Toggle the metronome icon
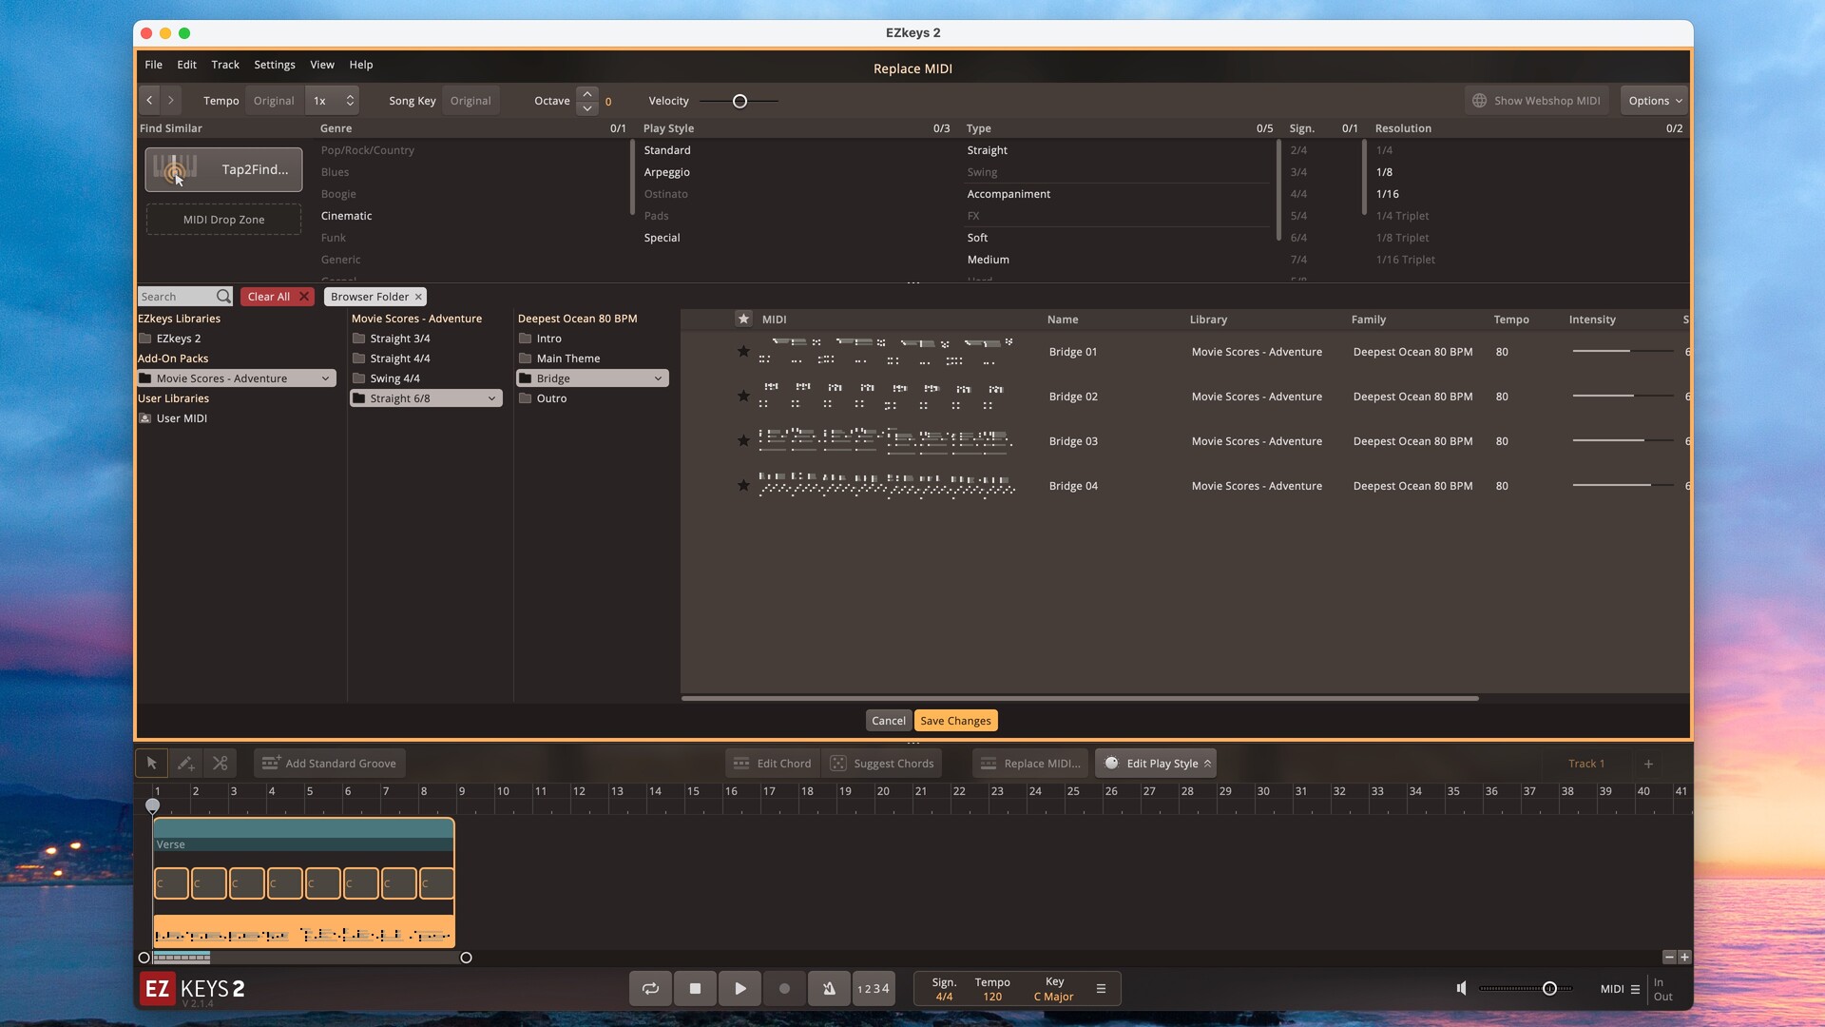The width and height of the screenshot is (1825, 1027). tap(829, 989)
